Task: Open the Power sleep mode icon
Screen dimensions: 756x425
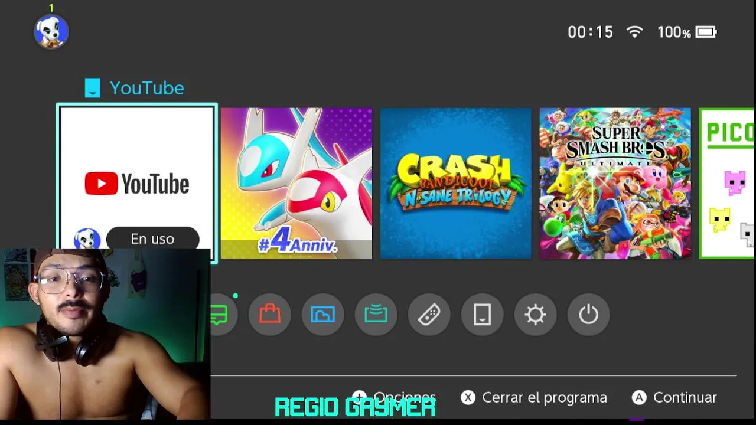Action: click(589, 315)
